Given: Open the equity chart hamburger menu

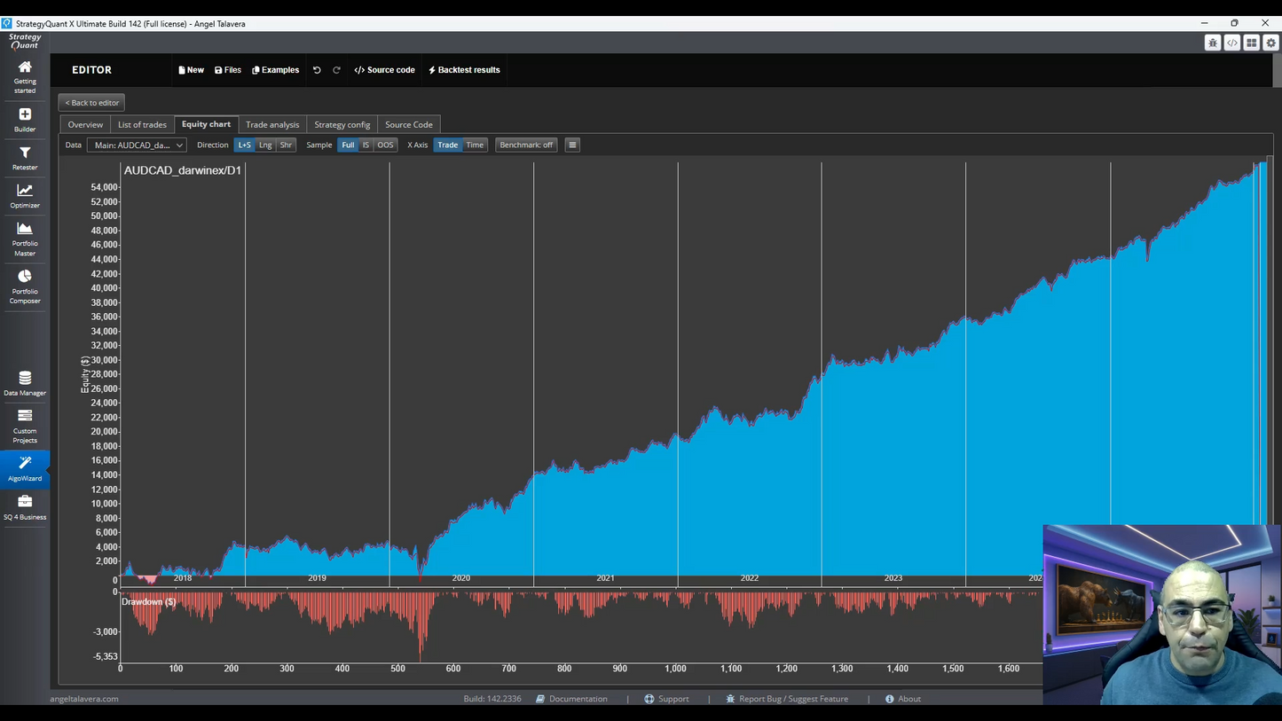Looking at the screenshot, I should pos(572,145).
